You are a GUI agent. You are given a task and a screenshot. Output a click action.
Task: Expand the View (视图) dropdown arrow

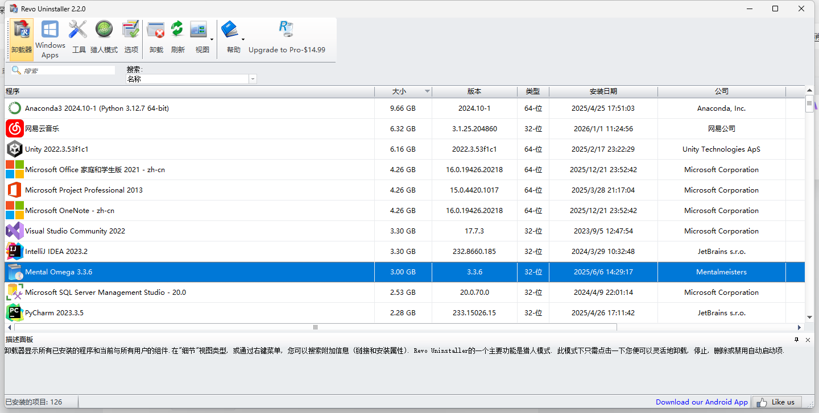[x=212, y=39]
